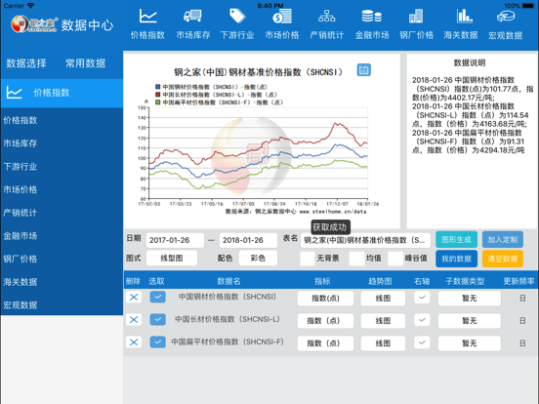
Task: Edit the end date 2018-01-26 field
Action: pos(248,240)
